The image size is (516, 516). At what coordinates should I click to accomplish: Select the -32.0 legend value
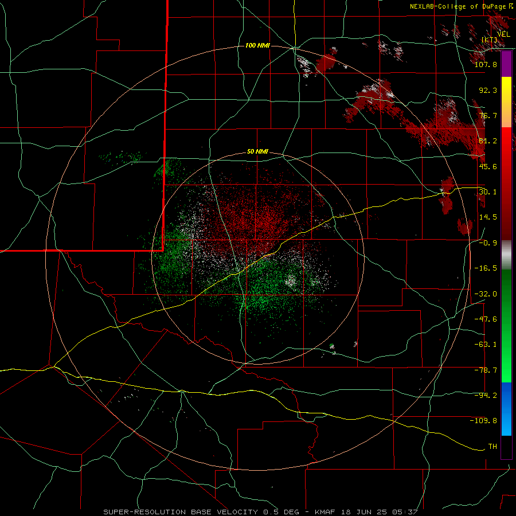(x=486, y=294)
